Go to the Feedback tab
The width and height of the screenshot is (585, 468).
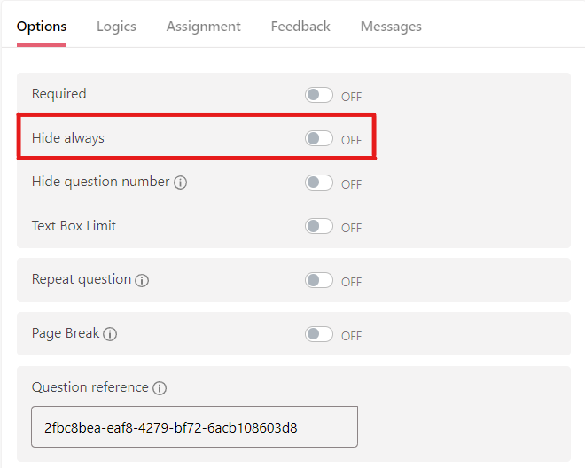tap(300, 27)
